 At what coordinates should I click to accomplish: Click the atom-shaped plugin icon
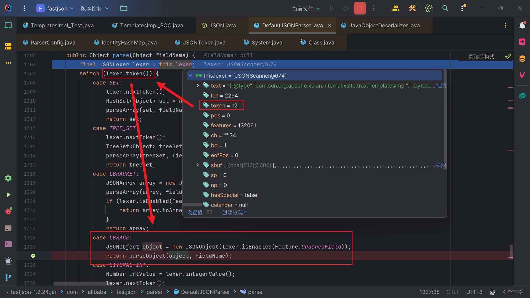point(429,8)
